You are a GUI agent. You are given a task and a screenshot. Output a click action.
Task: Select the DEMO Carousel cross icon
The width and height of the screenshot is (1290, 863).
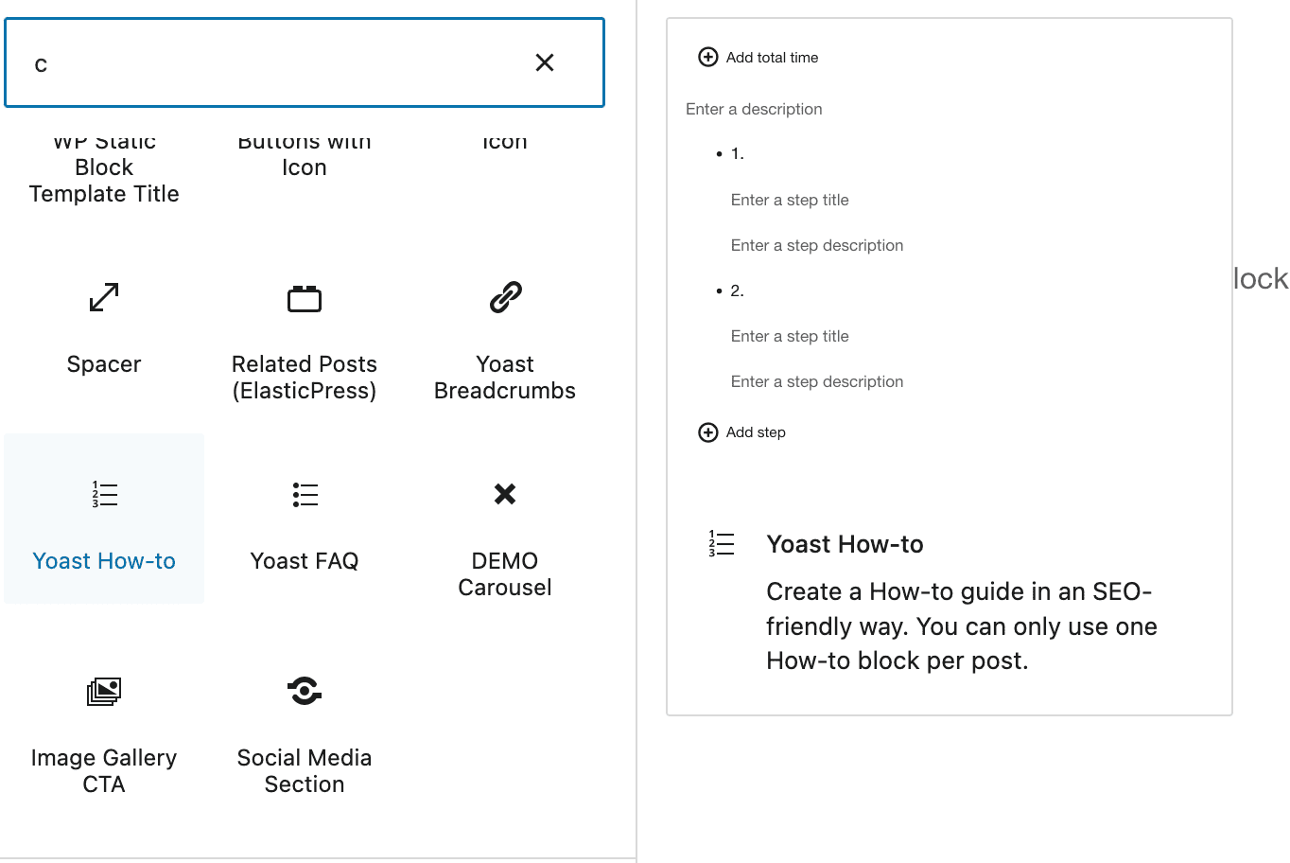505,494
